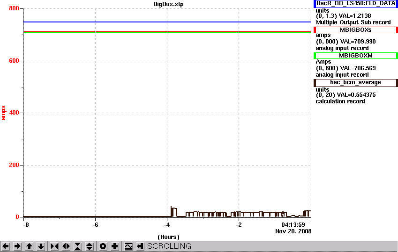Select the hac_bcm_average curve legend
The image size is (398, 252).
[356, 83]
